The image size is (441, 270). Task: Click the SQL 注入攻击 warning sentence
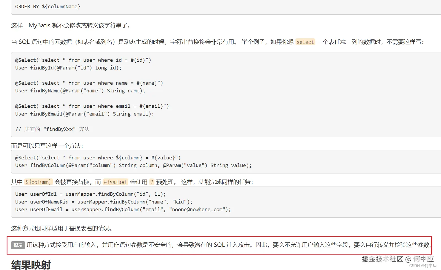[x=229, y=245]
